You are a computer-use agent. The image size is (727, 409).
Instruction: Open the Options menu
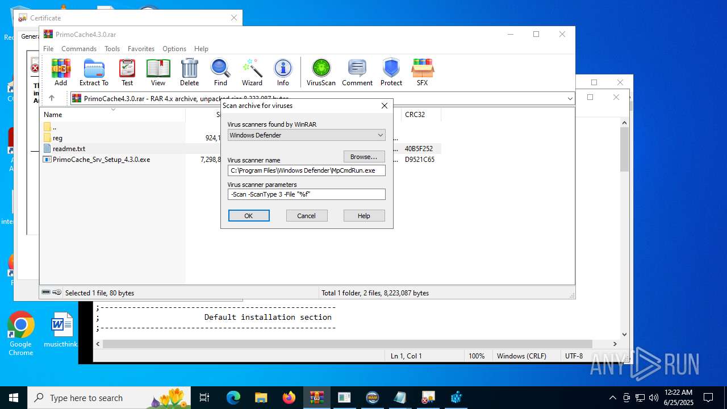pos(174,49)
